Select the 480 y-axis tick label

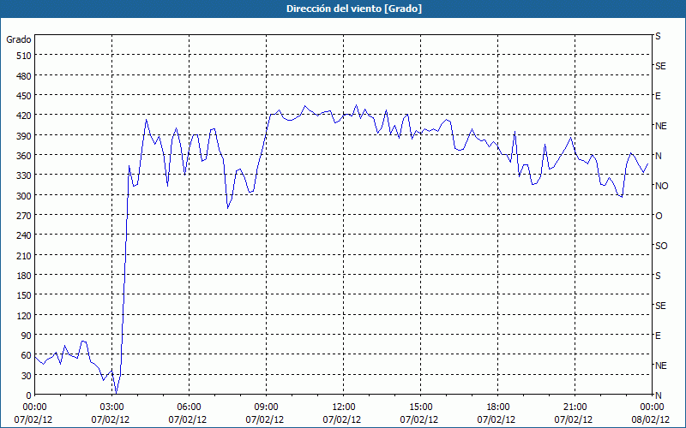point(24,76)
